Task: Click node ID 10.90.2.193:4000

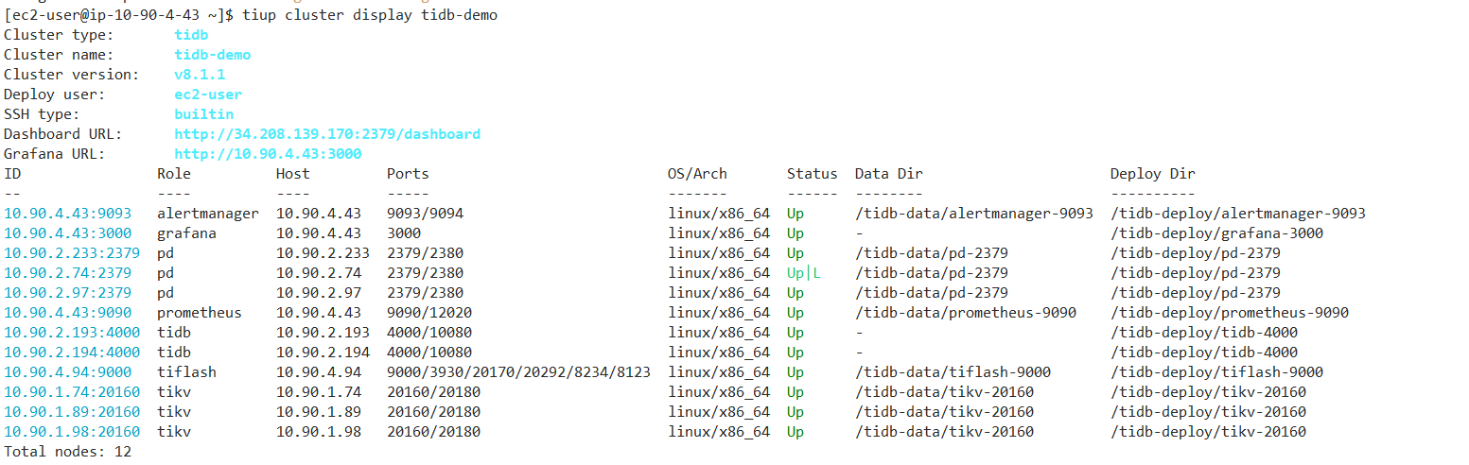Action: click(72, 333)
